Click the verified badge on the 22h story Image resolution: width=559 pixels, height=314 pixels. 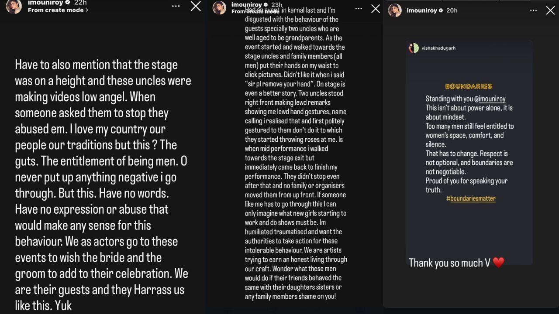tap(67, 3)
